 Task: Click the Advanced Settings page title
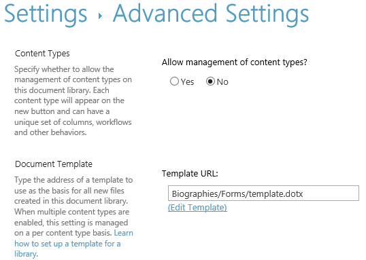coord(211,14)
